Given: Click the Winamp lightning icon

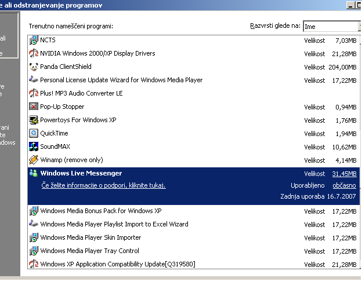Looking at the screenshot, I should pyautogui.click(x=34, y=160).
